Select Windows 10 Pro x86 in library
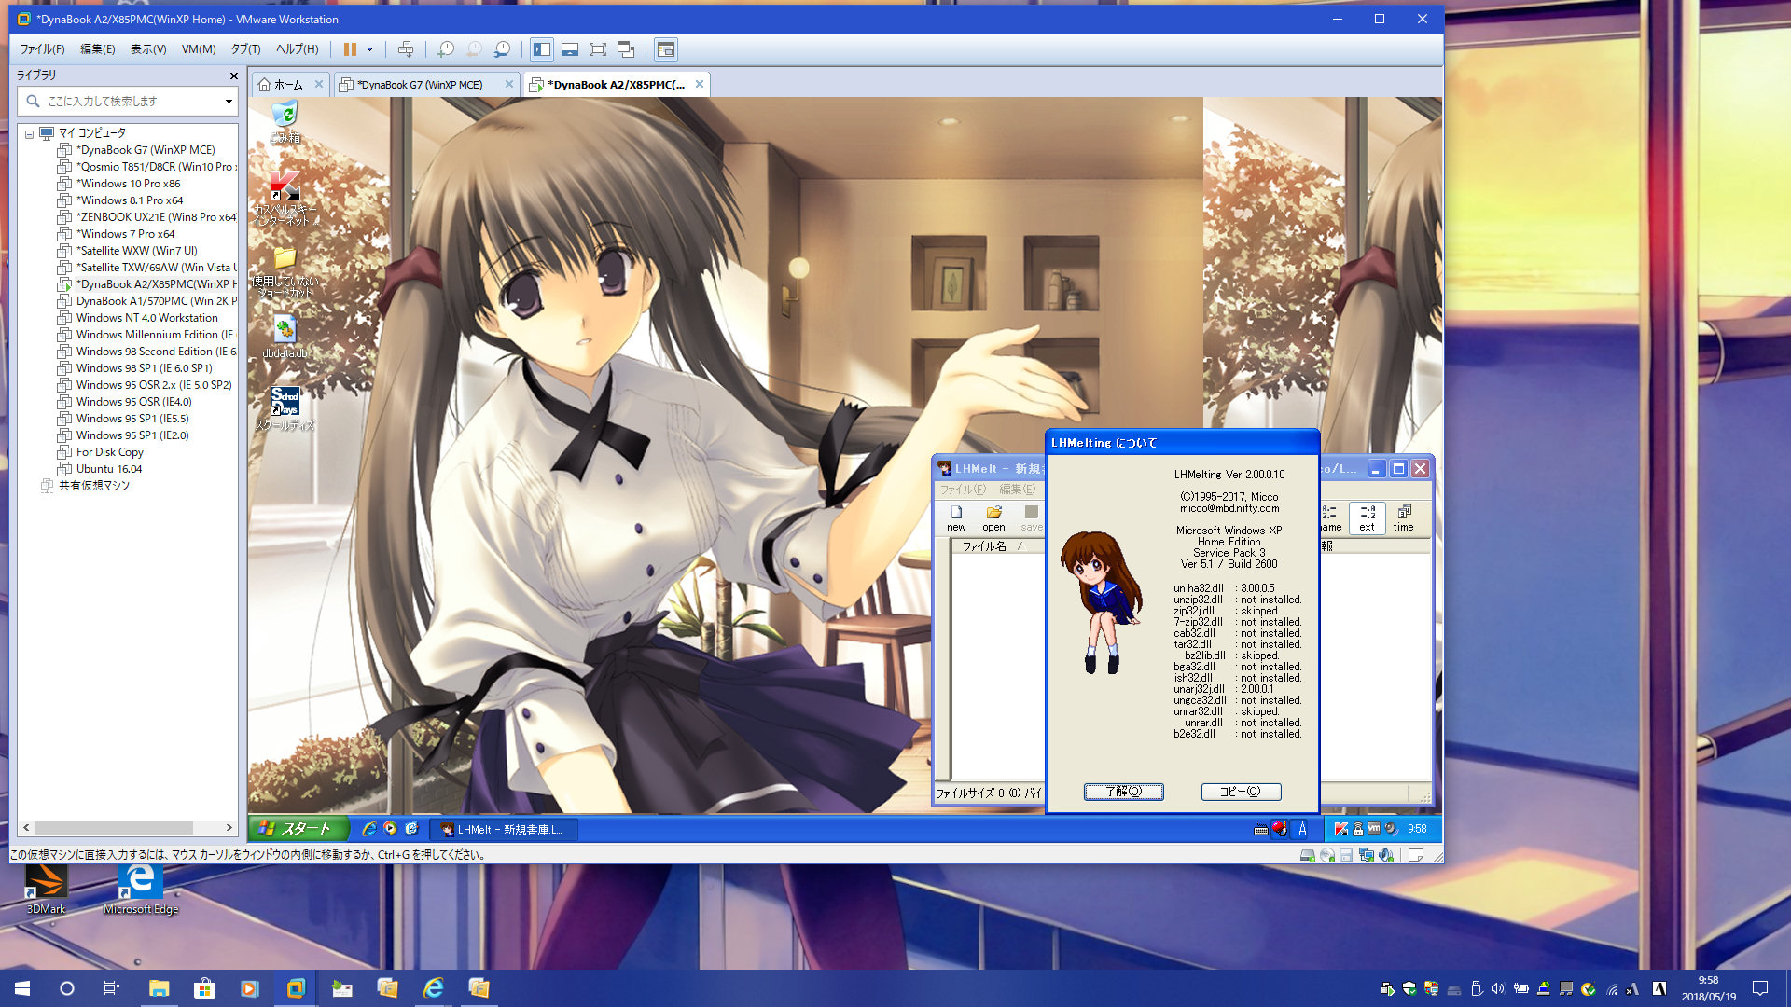 pyautogui.click(x=128, y=184)
